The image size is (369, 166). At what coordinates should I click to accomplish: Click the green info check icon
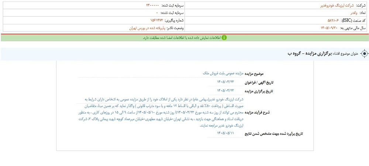tap(224, 38)
